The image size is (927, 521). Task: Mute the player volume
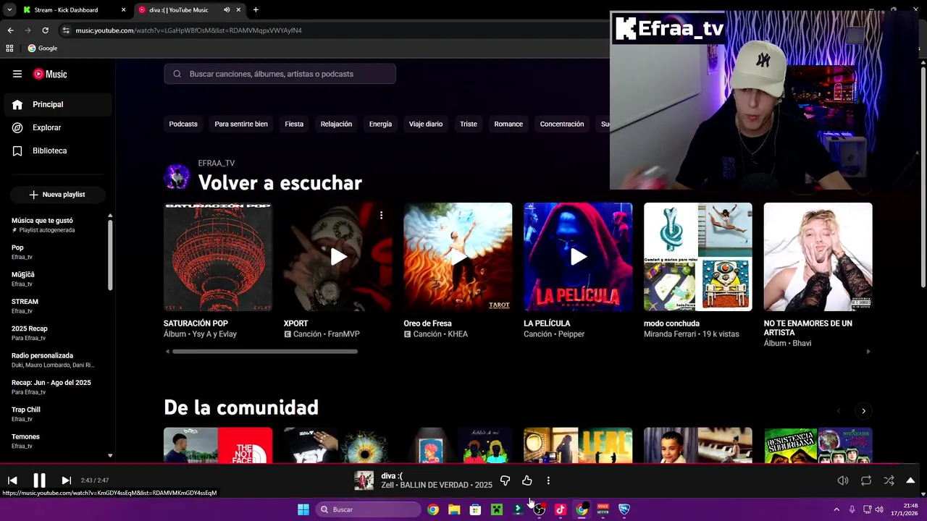coord(843,480)
